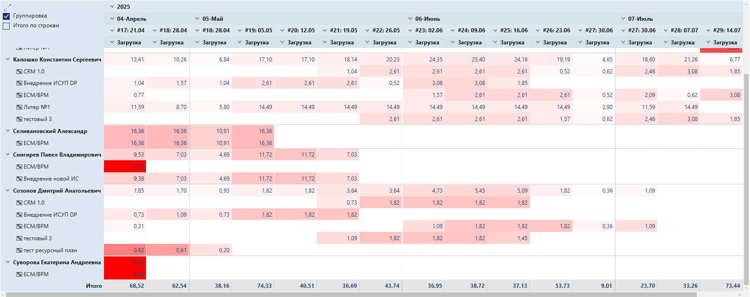Viewport: 750px width, 297px height.
Task: Collapse the 06-Июнь month header
Action: 410,19
